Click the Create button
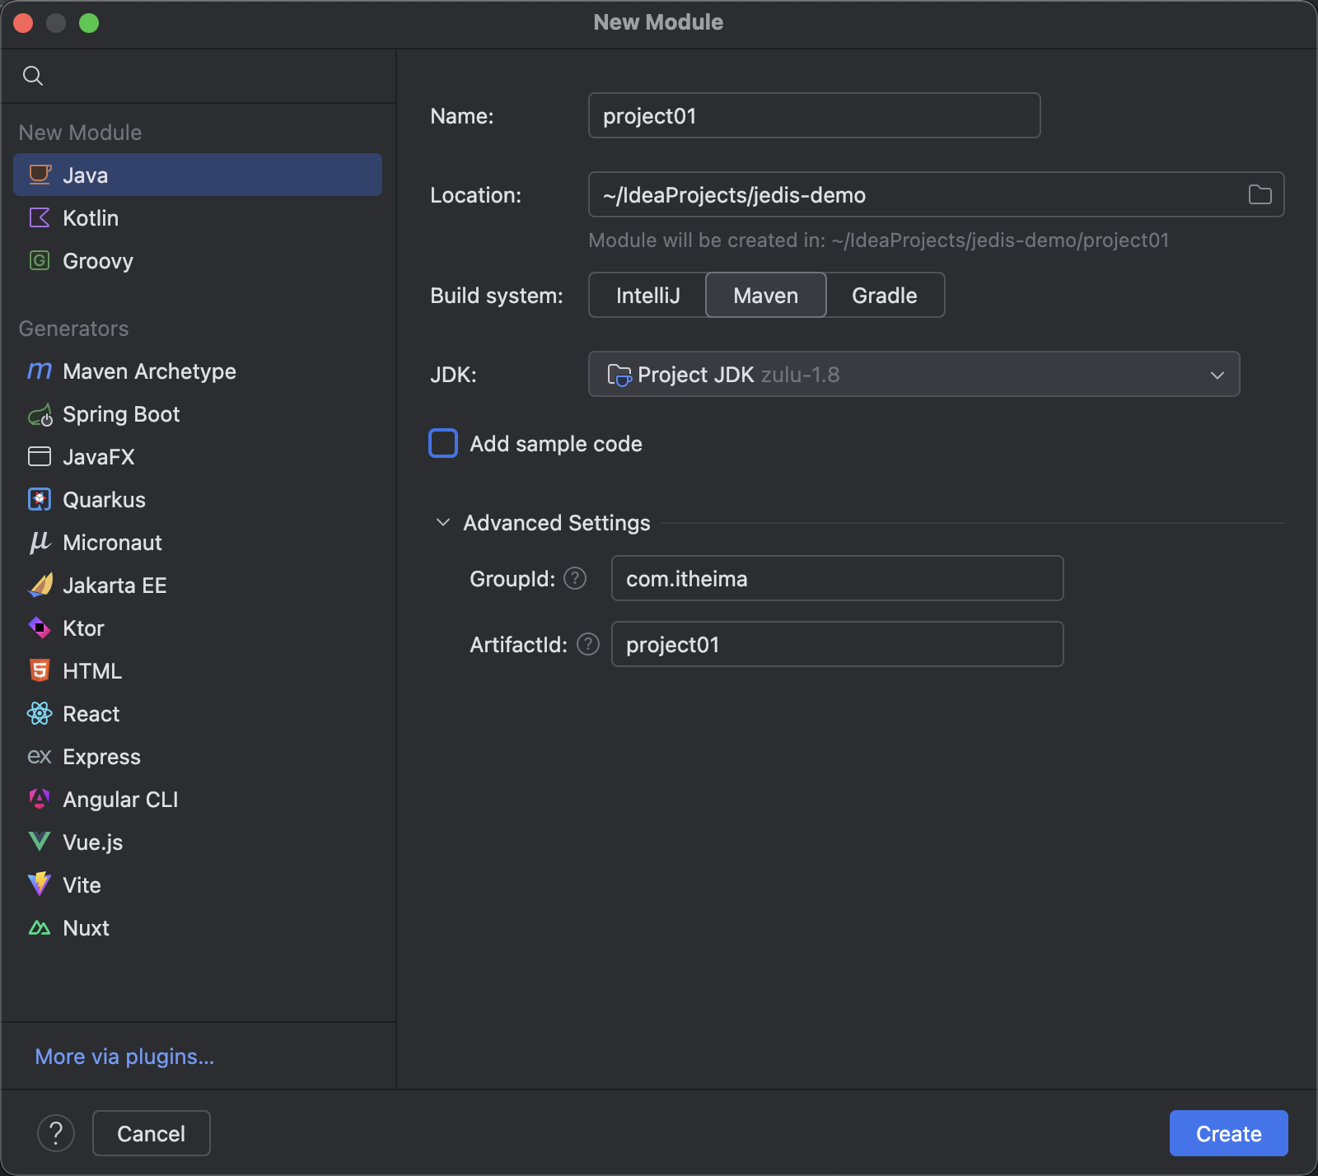The width and height of the screenshot is (1318, 1176). pyautogui.click(x=1228, y=1133)
